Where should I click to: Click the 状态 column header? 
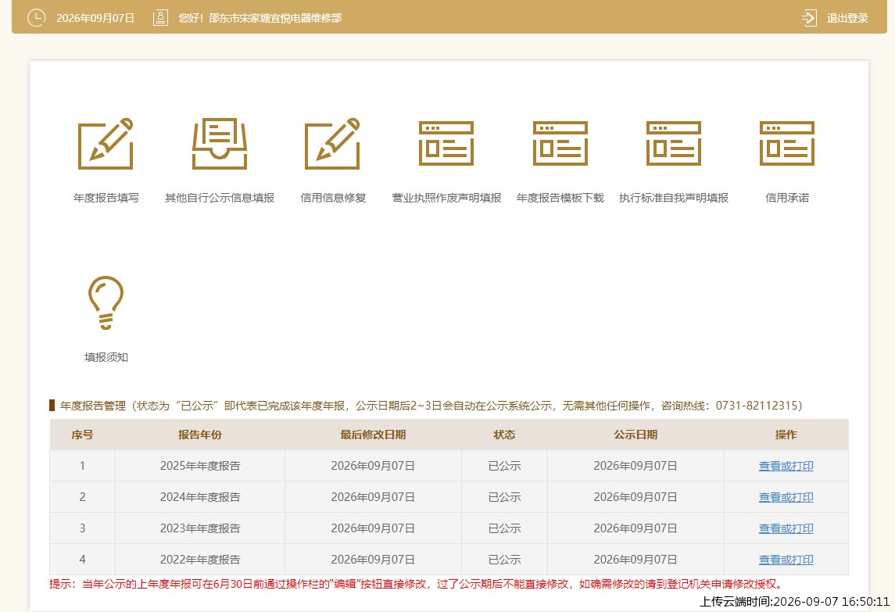[505, 435]
